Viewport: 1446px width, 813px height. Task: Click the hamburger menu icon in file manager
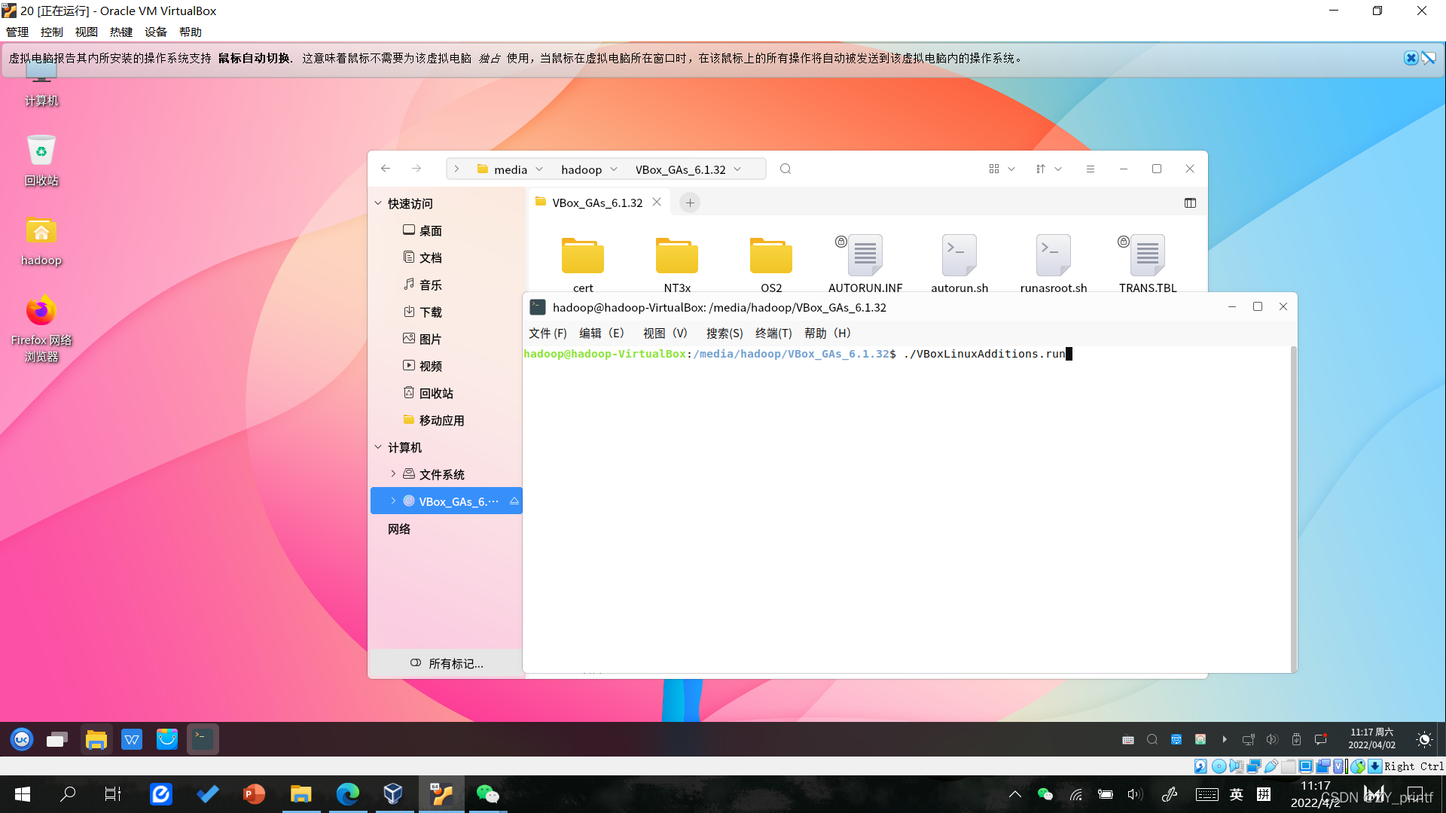(1090, 169)
